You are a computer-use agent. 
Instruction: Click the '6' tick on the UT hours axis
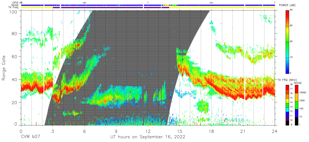[x=84, y=131]
